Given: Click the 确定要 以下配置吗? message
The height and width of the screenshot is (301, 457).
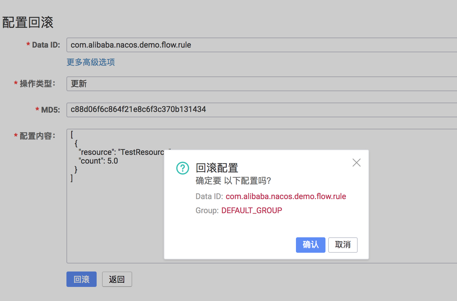Looking at the screenshot, I should click(233, 181).
